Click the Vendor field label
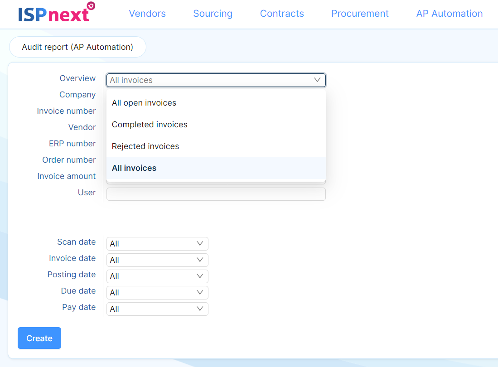This screenshot has width=498, height=367. tap(82, 127)
